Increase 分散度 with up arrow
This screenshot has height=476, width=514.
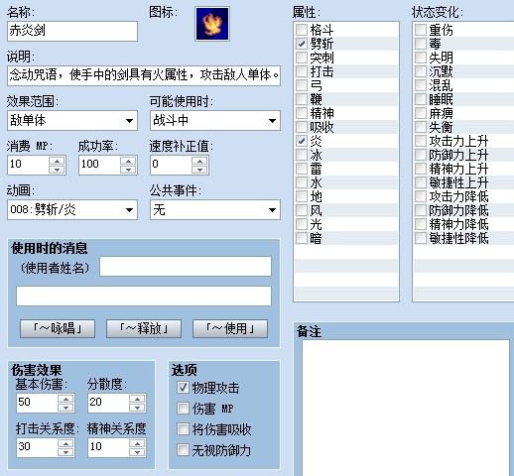[x=137, y=399]
